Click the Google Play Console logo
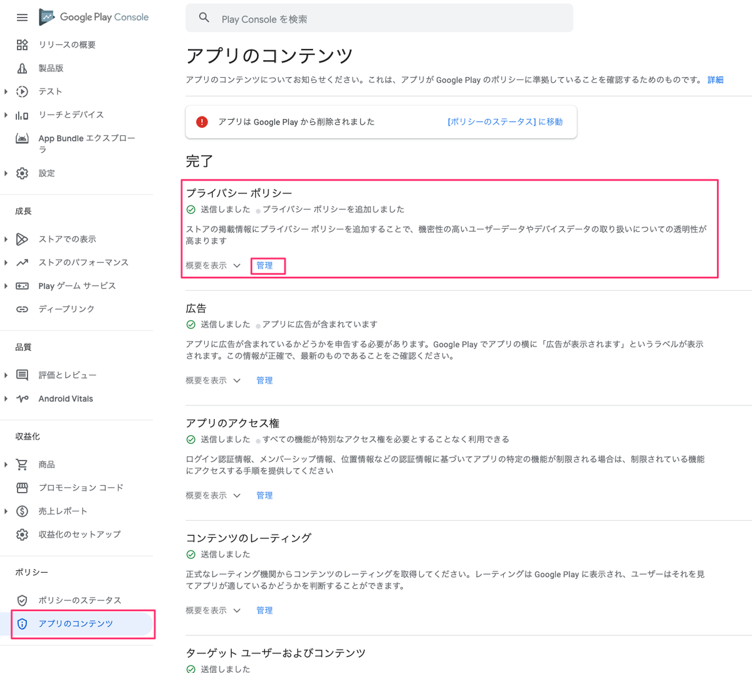This screenshot has height=673, width=752. tap(94, 17)
